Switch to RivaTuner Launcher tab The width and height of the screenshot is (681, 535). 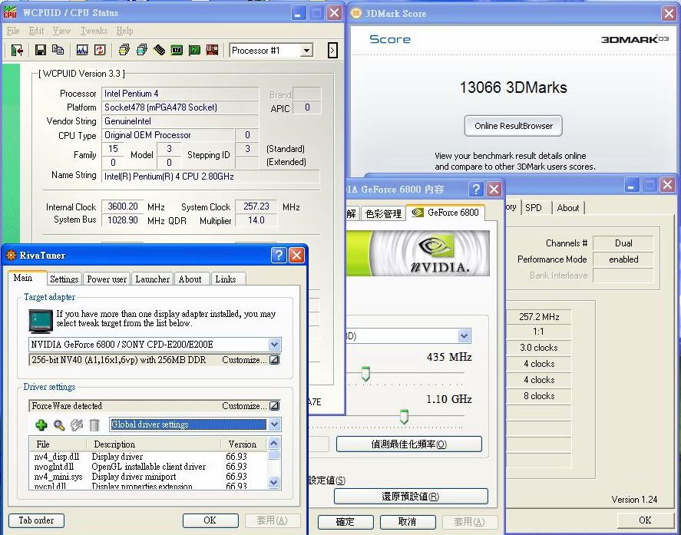153,279
